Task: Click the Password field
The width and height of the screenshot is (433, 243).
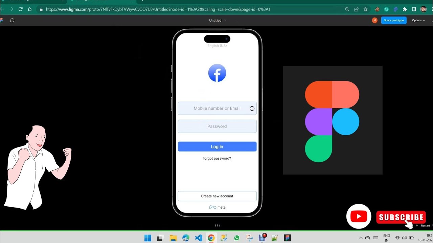Action: tap(217, 126)
